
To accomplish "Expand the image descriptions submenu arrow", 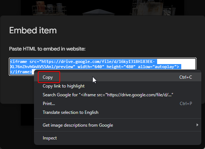I will pos(197,125).
